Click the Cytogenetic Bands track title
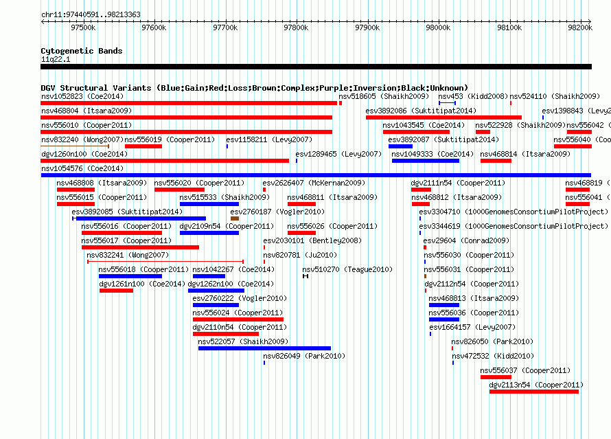The width and height of the screenshot is (611, 439). [x=82, y=51]
